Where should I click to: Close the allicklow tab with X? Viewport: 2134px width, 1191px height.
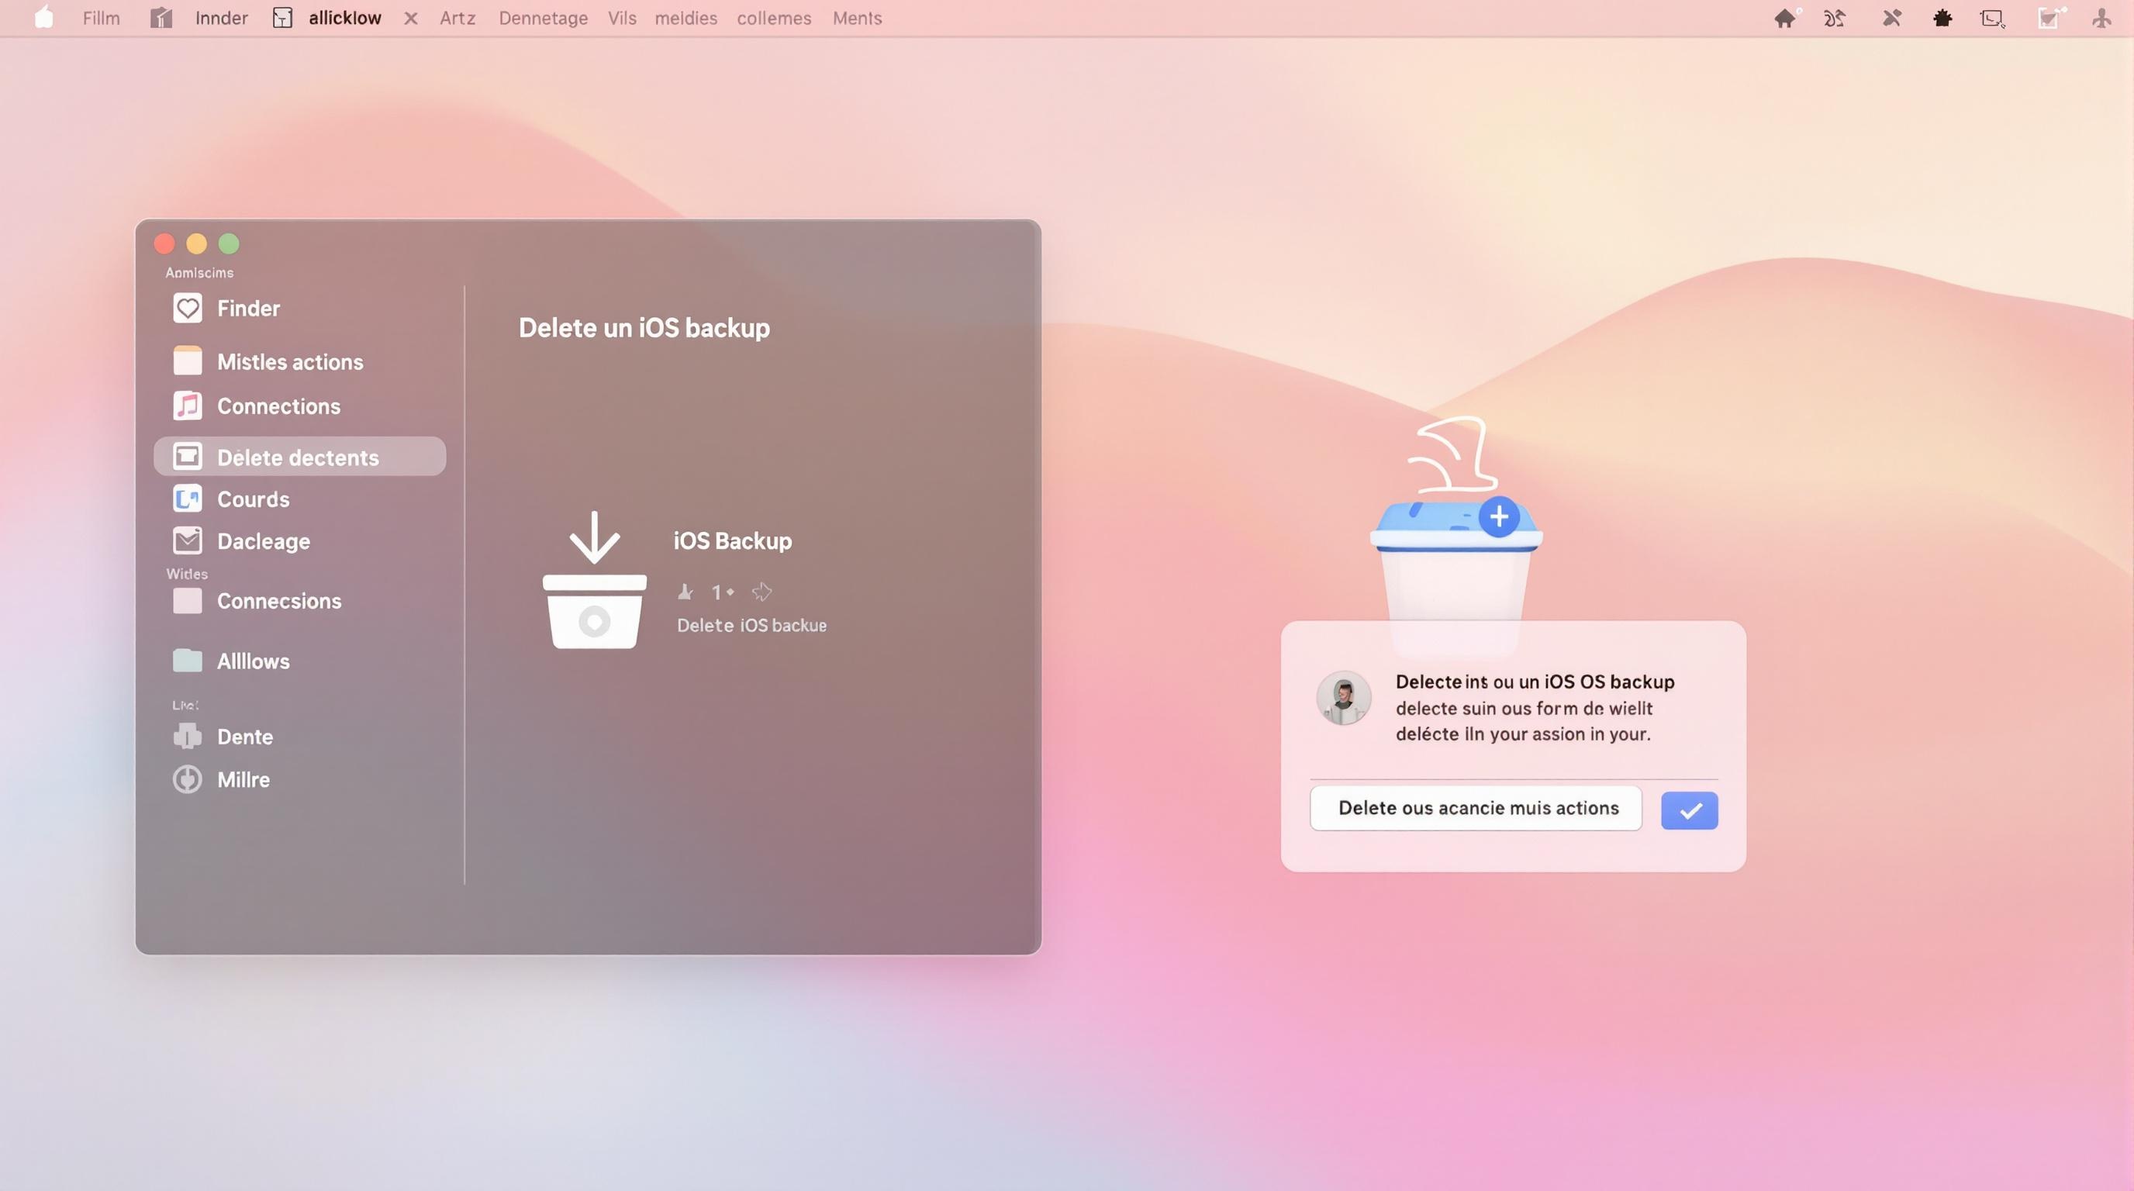tap(411, 18)
